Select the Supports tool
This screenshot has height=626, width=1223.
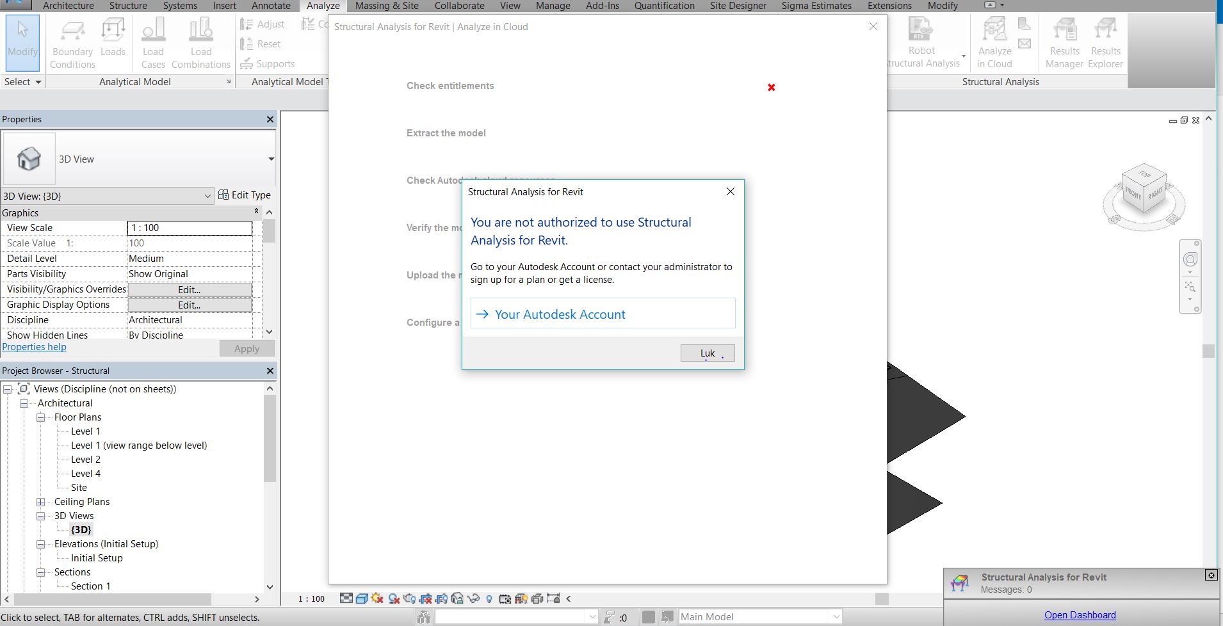[268, 63]
